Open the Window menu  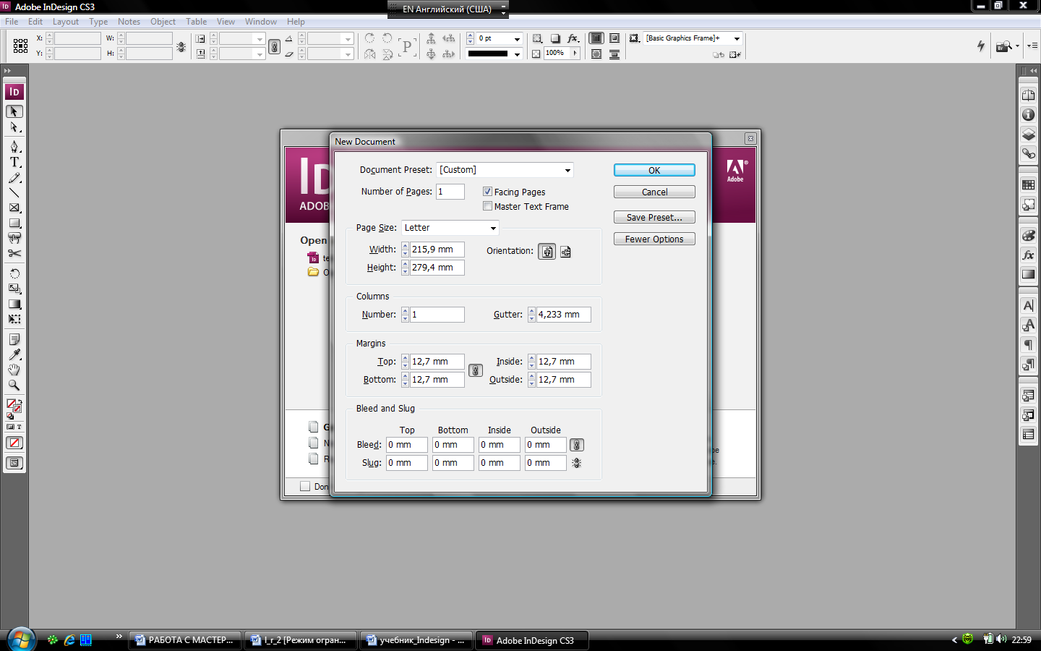(x=260, y=22)
